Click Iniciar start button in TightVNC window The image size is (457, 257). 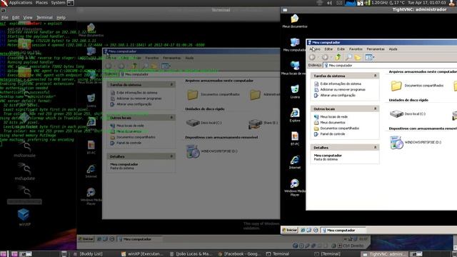tap(290, 230)
